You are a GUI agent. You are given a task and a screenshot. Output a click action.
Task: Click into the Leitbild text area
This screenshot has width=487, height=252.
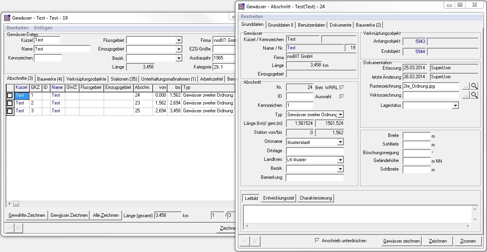point(358,214)
